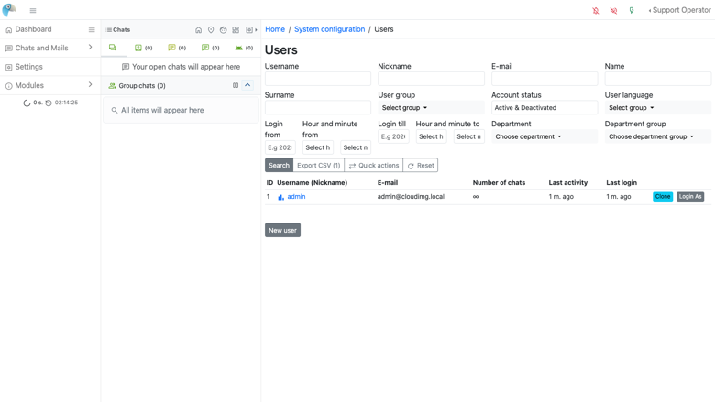The width and height of the screenshot is (715, 402).
Task: Expand the Support Operator user menu
Action: tap(679, 10)
